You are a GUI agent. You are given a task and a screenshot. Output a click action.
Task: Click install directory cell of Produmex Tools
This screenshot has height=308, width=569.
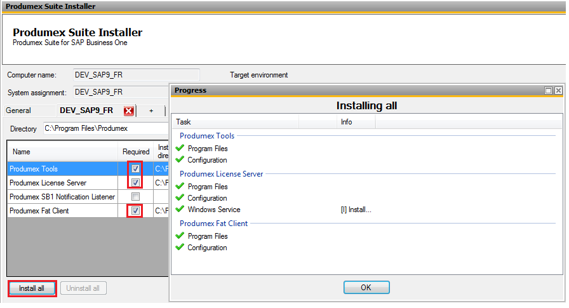click(x=161, y=169)
